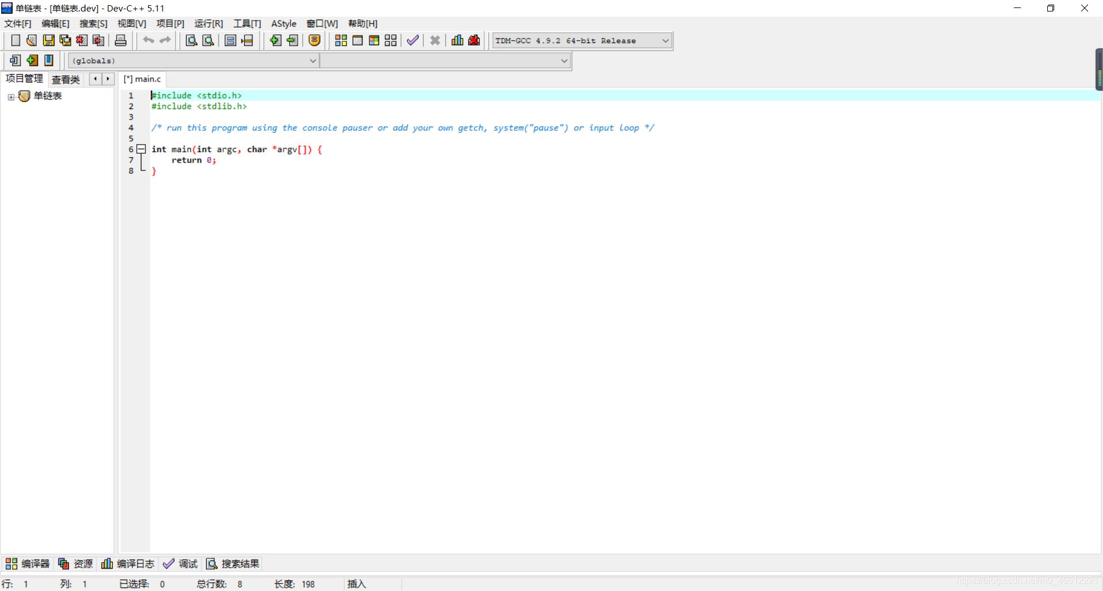Close all open files
The image size is (1103, 591).
coord(99,40)
